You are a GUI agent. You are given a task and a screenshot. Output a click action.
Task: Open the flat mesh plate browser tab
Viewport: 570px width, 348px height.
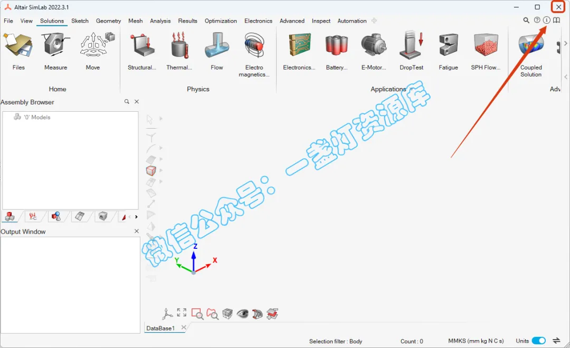[x=80, y=217]
